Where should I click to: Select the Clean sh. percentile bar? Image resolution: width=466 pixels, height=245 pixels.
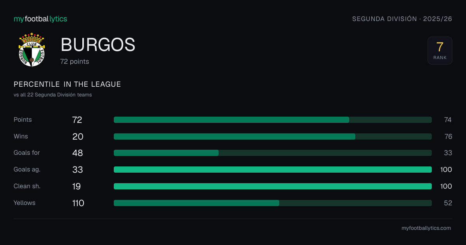coord(273,186)
